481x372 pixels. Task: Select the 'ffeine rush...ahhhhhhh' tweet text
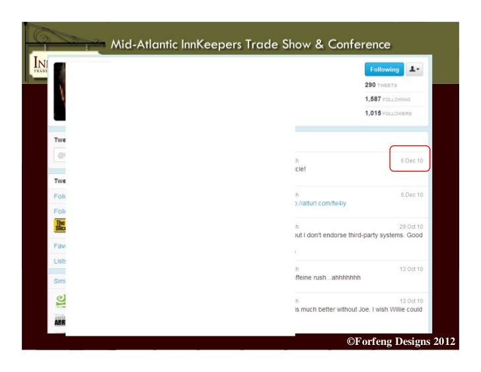(328, 278)
